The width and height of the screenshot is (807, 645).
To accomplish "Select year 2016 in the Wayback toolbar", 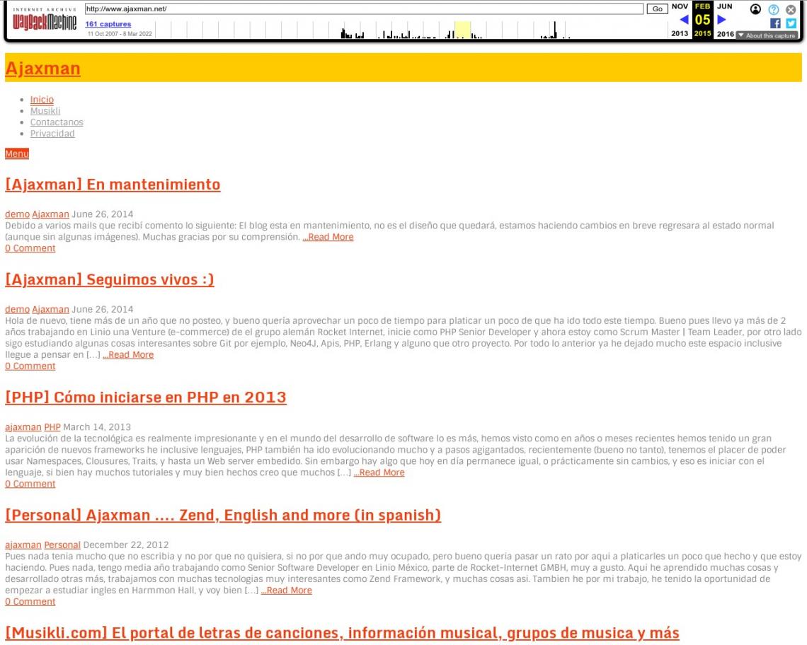I will pyautogui.click(x=725, y=33).
